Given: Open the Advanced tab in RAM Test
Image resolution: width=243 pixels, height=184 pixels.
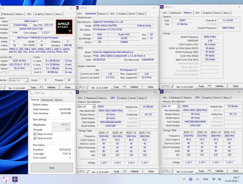Looking at the screenshot, I should coord(47,100).
